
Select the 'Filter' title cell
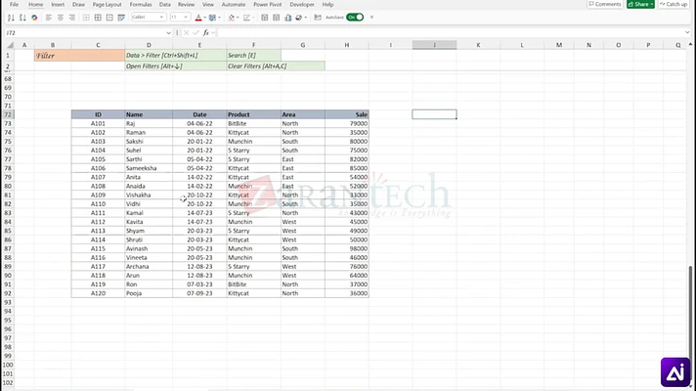click(x=79, y=56)
